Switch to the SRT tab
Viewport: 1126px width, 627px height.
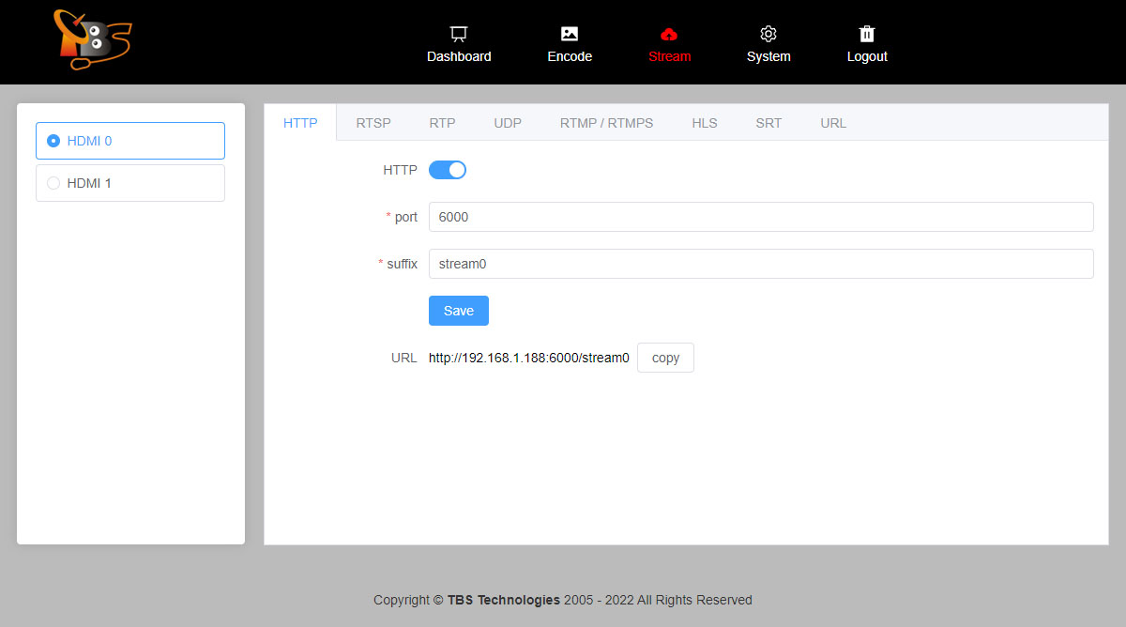(x=768, y=123)
